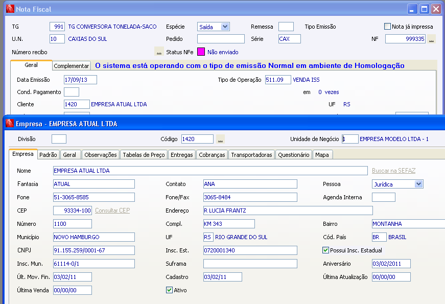Click Cliente code field 1420 in Nota Fiscal
This screenshot has height=304, width=445.
coord(77,104)
